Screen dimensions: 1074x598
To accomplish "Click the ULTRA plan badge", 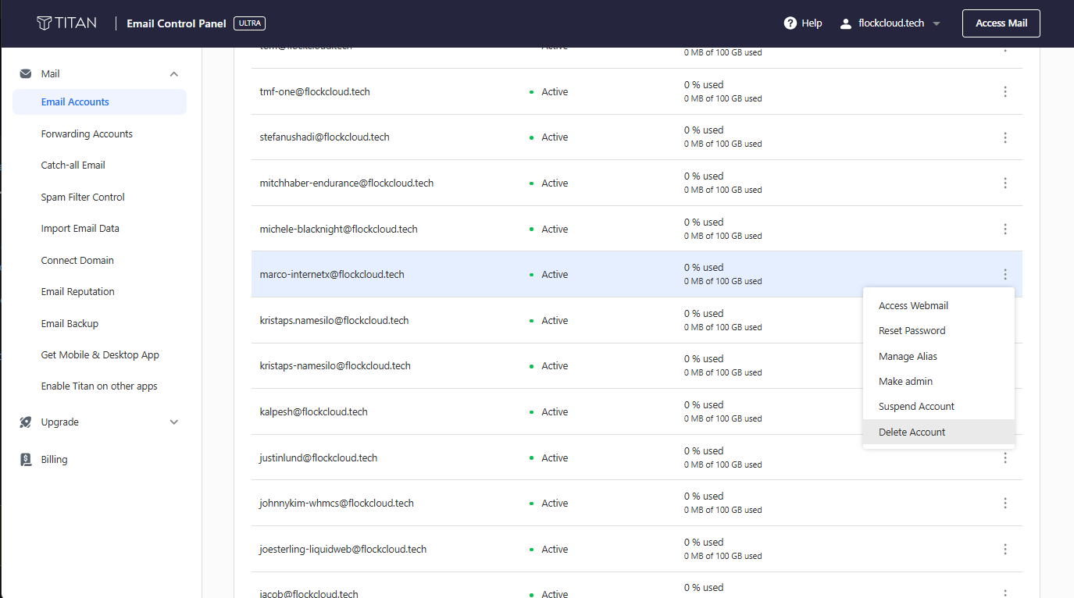I will coord(249,23).
